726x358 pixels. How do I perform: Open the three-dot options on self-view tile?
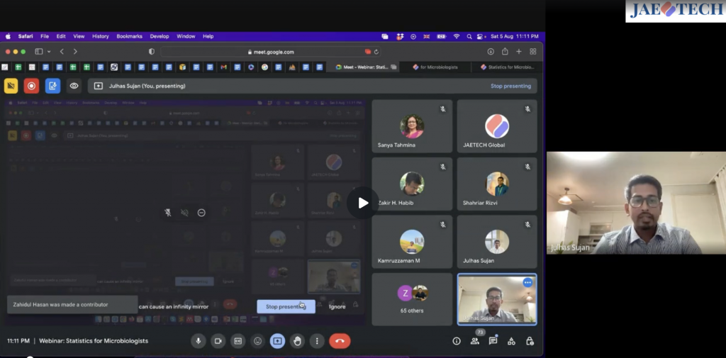(x=527, y=282)
